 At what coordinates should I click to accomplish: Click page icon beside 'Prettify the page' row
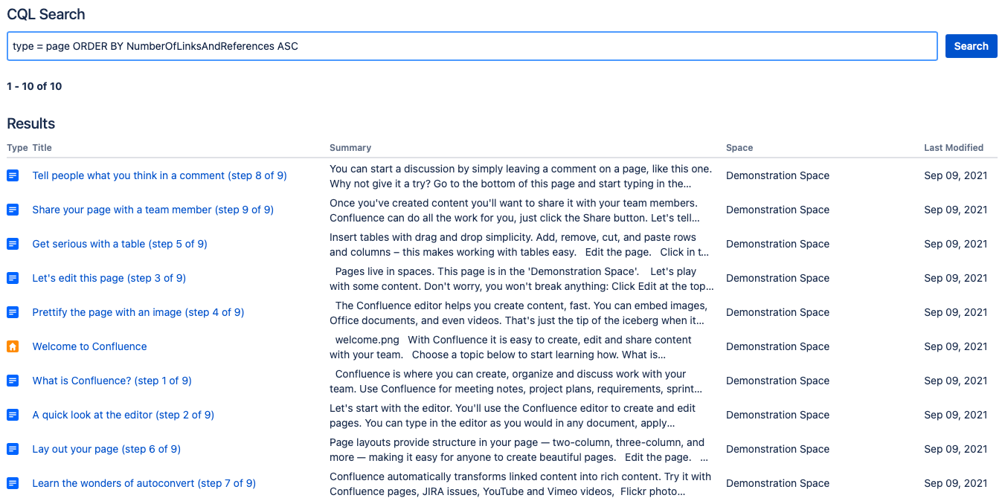pos(13,312)
